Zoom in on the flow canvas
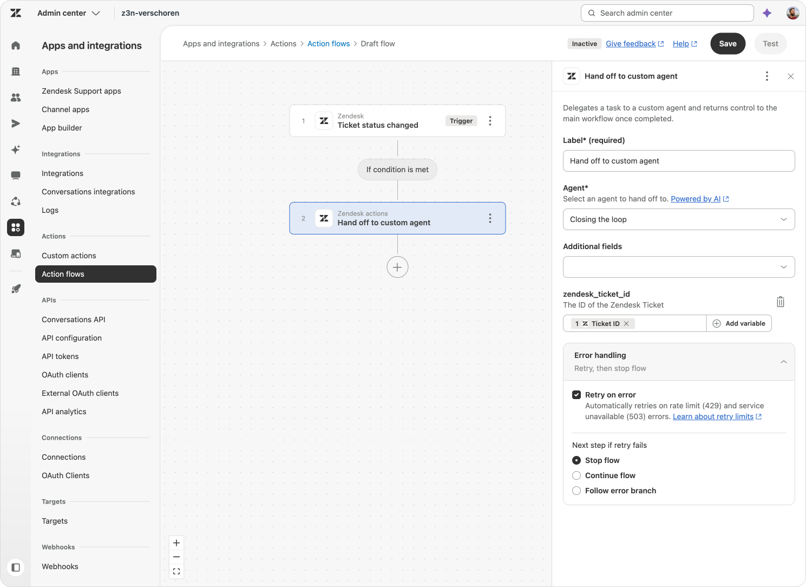 pyautogui.click(x=176, y=543)
